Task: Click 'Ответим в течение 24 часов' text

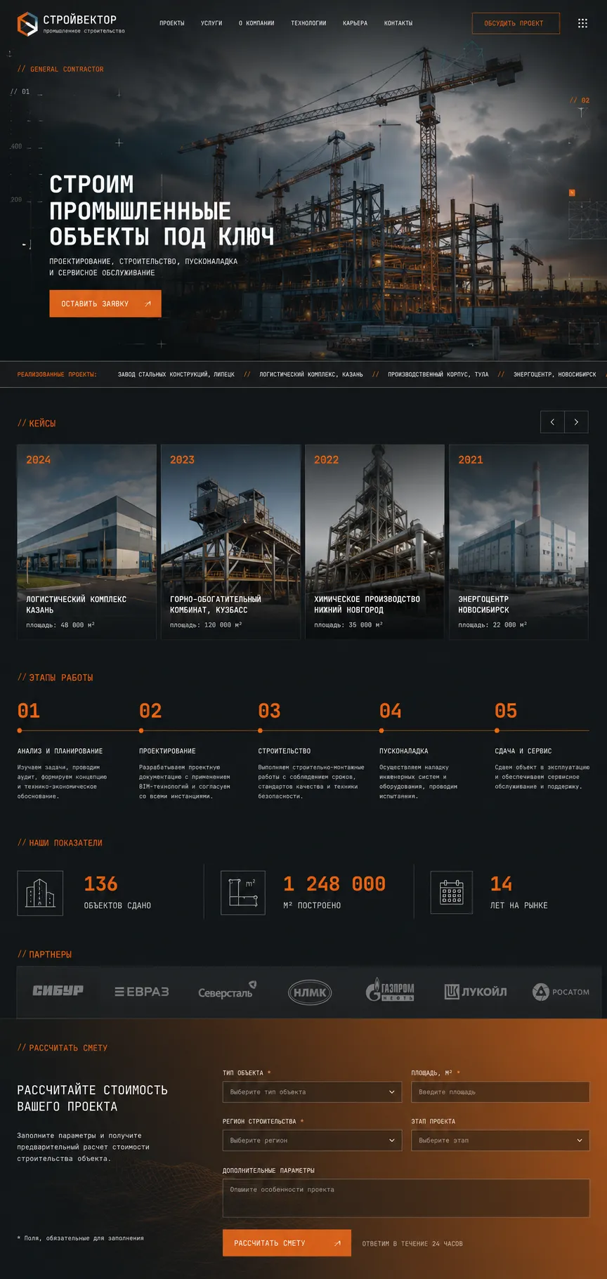Action: 412,1243
